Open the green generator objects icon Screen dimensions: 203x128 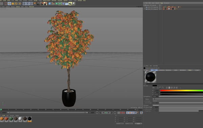point(57,4)
